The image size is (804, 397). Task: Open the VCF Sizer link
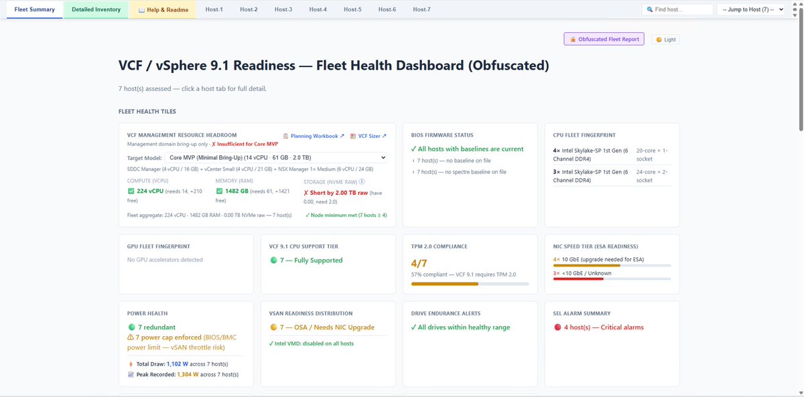pos(368,136)
